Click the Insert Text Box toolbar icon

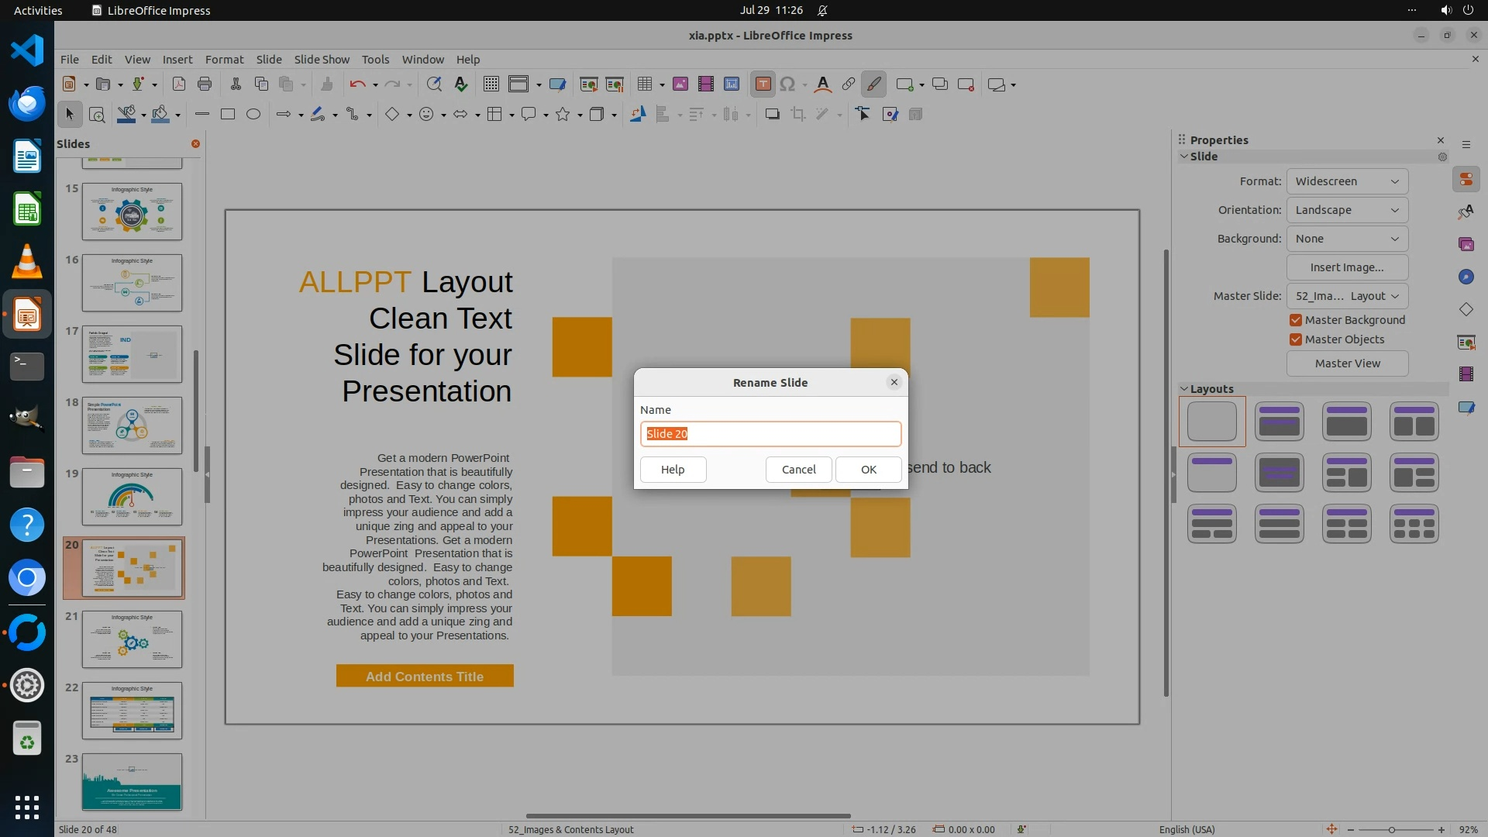(763, 84)
